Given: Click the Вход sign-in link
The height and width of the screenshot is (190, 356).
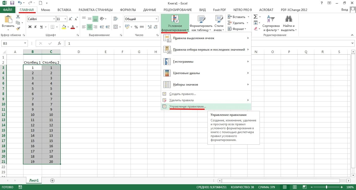Looking at the screenshot, I should point(345,10).
